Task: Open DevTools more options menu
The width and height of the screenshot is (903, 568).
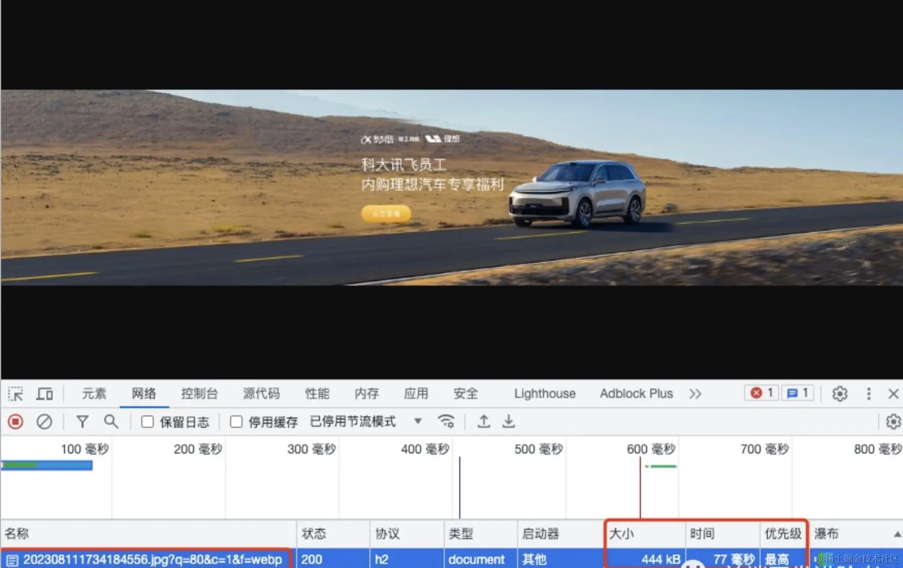Action: pos(868,394)
